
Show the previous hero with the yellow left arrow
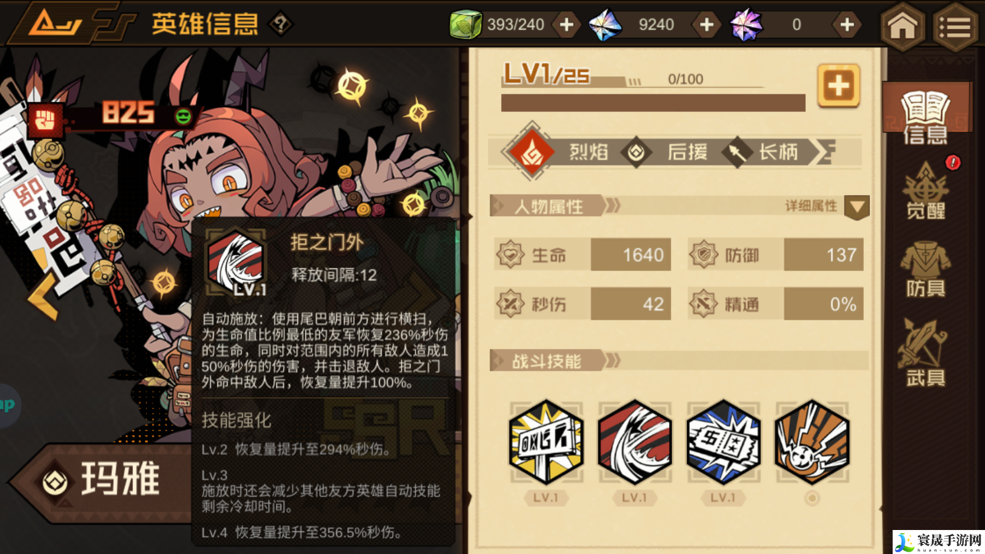point(44,297)
